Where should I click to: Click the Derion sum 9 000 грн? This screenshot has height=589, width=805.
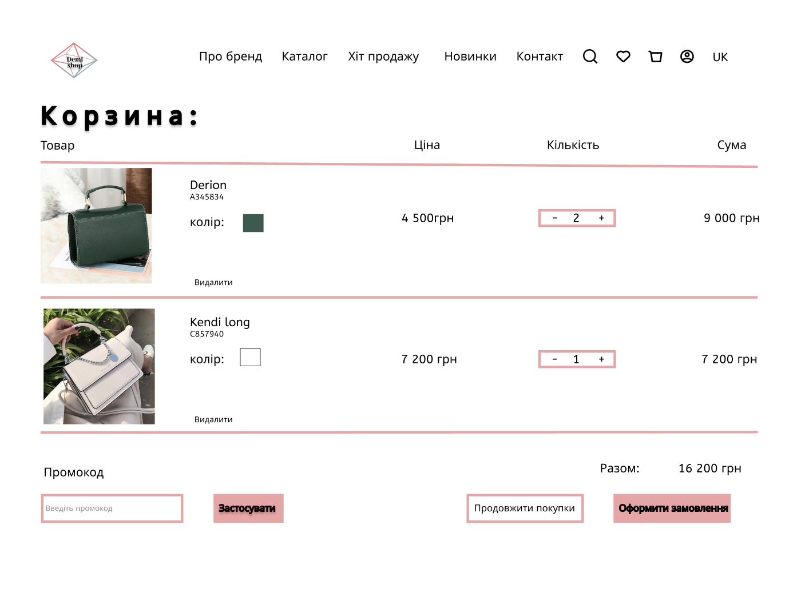pos(732,218)
